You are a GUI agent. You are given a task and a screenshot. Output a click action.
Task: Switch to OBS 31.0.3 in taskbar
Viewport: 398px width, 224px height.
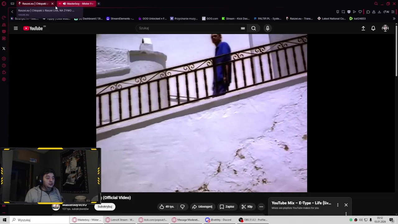(x=253, y=220)
